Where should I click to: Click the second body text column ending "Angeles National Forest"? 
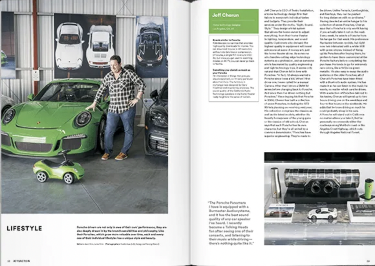[344, 71]
